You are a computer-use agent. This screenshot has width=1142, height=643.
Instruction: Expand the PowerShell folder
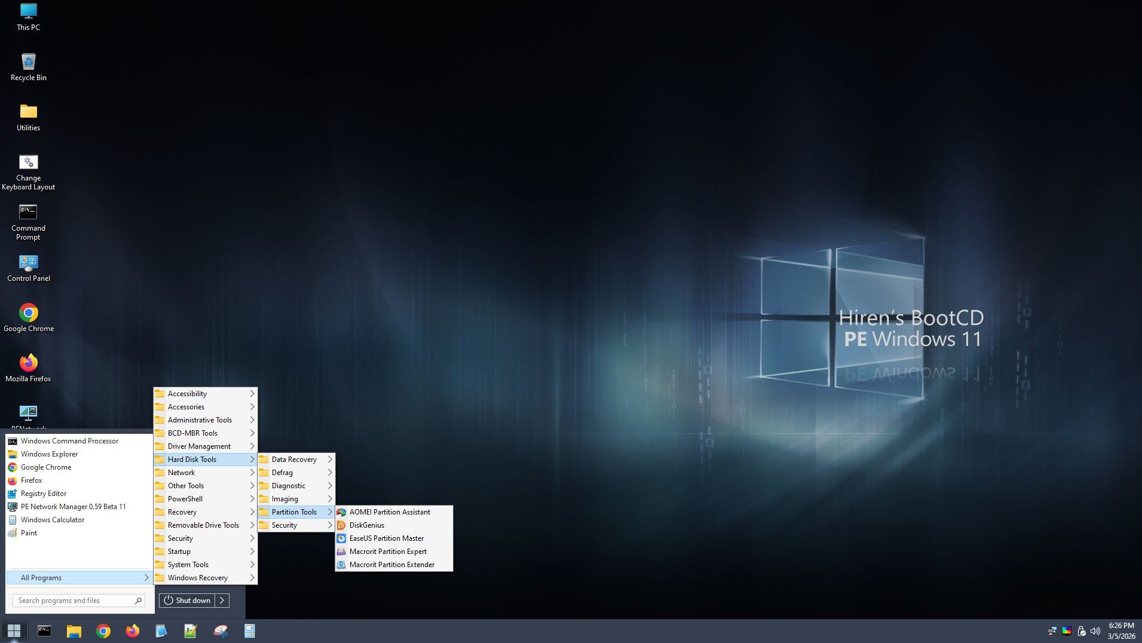pyautogui.click(x=206, y=499)
